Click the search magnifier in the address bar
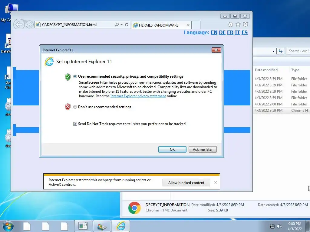 (117, 25)
